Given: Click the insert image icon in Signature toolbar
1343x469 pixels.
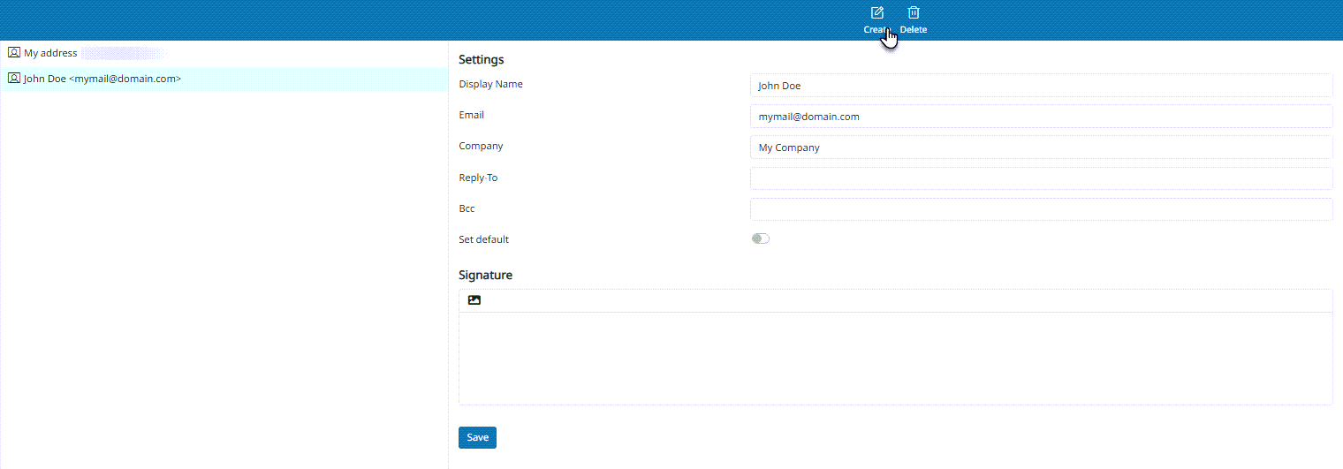Looking at the screenshot, I should [474, 300].
